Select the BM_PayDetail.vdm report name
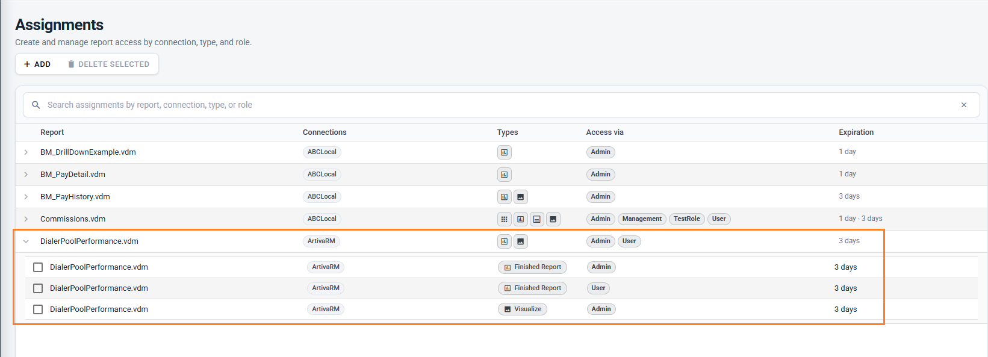 73,175
